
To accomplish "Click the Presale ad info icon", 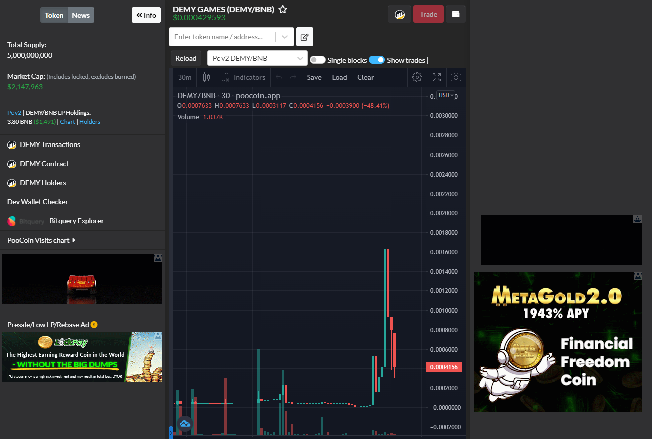I will tap(94, 325).
